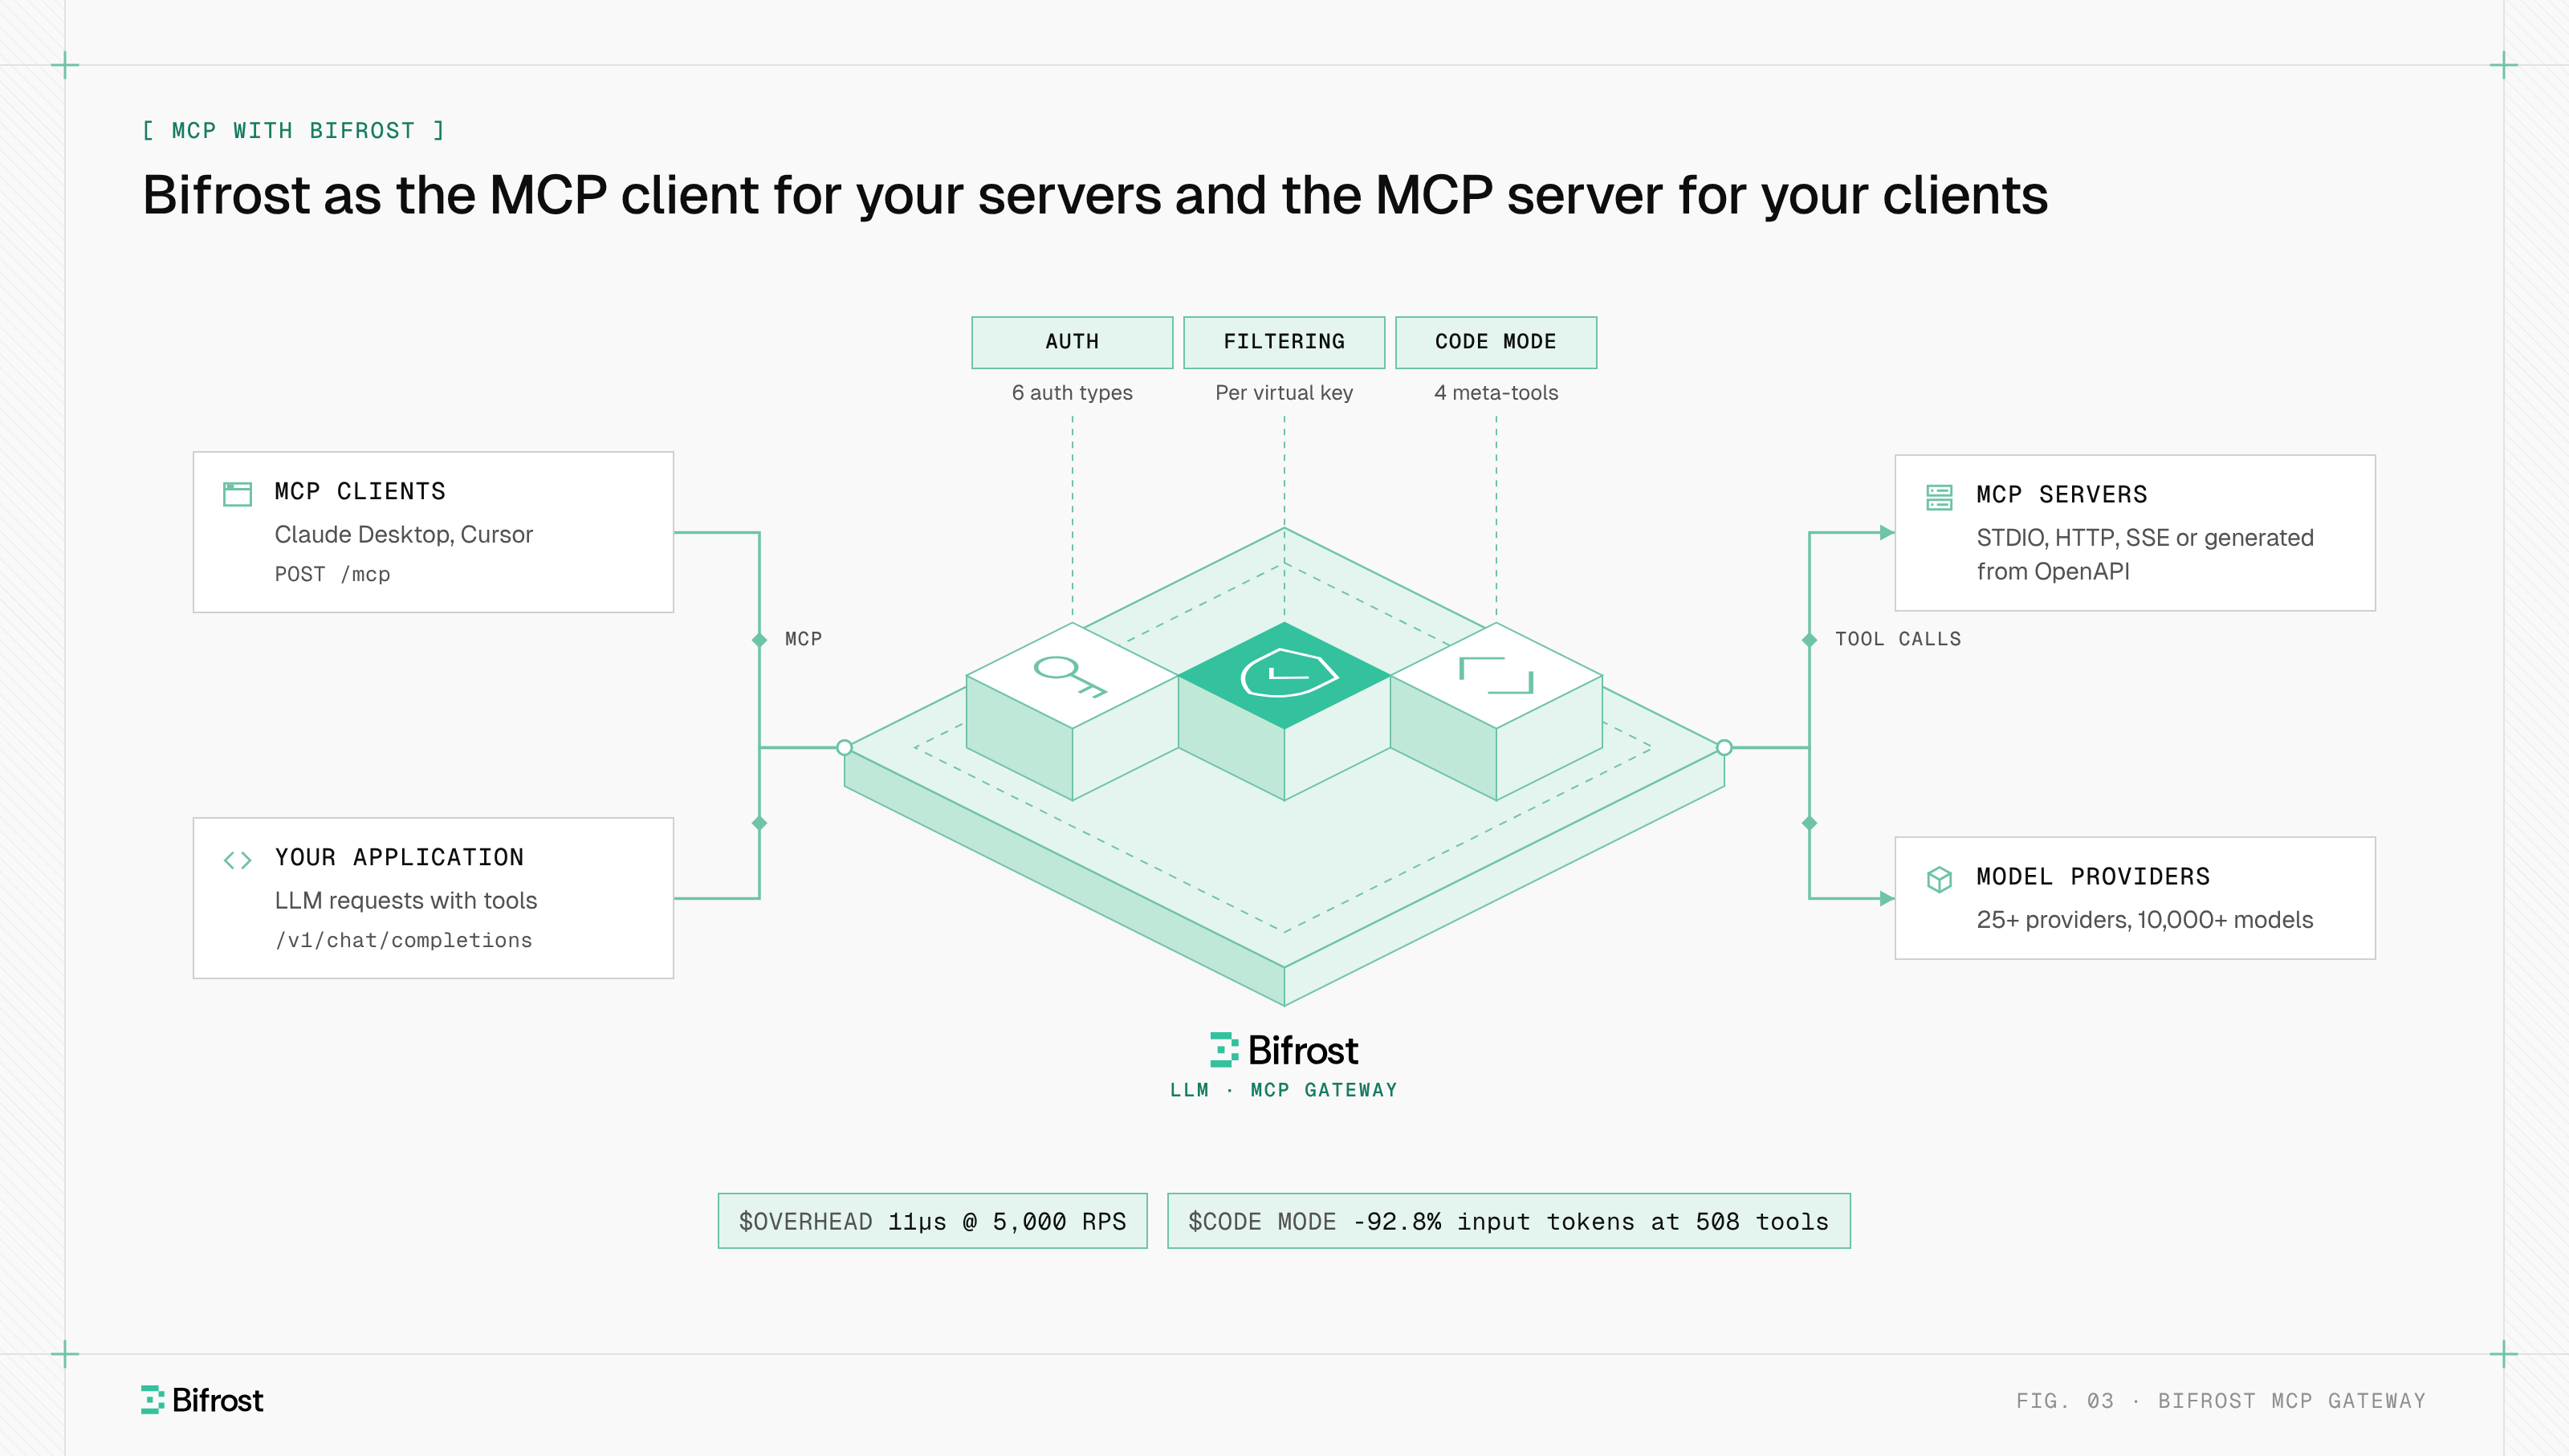2569x1456 pixels.
Task: Click the MCP Servers stack icon
Action: tap(1939, 497)
